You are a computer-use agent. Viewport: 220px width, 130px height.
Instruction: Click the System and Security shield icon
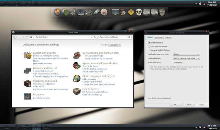27,55
